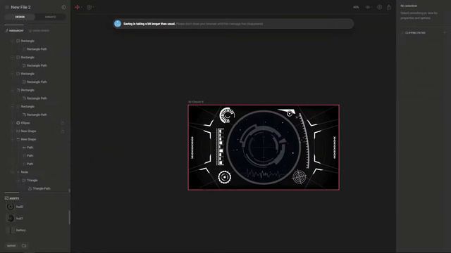Open the create tools icon in toolbar
This screenshot has height=253, width=451.
[89, 7]
